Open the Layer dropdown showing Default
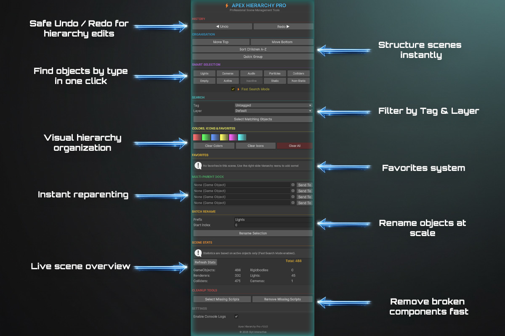Screen dimensions: 505x336 point(274,110)
